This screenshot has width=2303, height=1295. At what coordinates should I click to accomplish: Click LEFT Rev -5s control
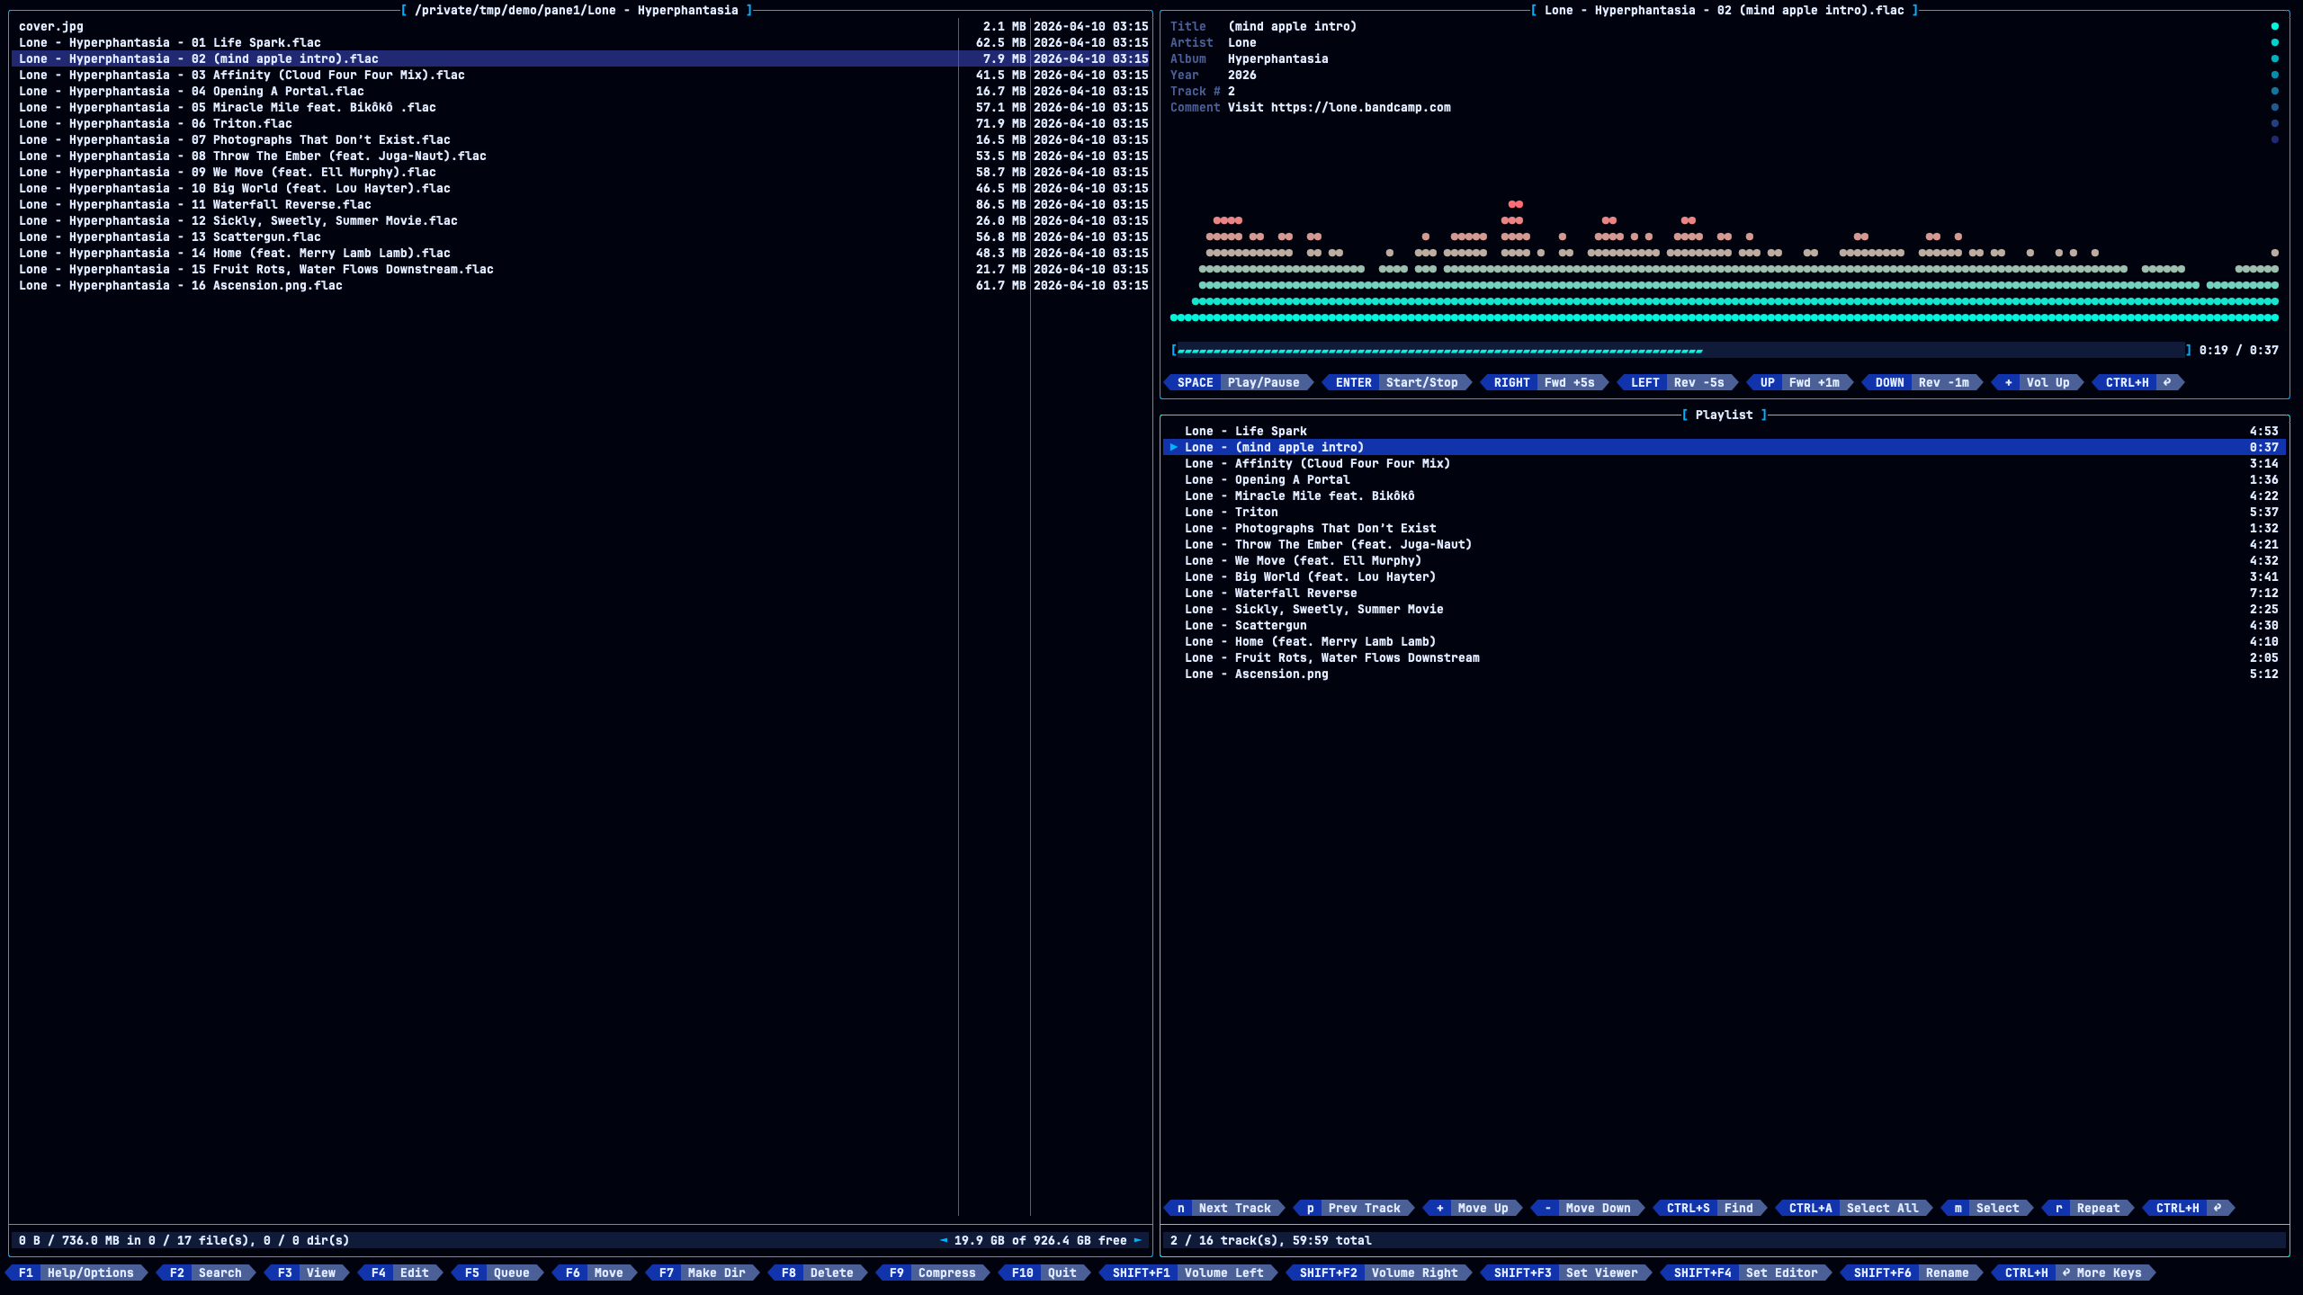click(x=1678, y=382)
